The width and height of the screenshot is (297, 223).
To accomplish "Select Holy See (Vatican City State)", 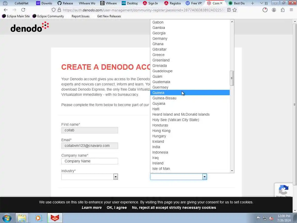I will tap(190, 120).
